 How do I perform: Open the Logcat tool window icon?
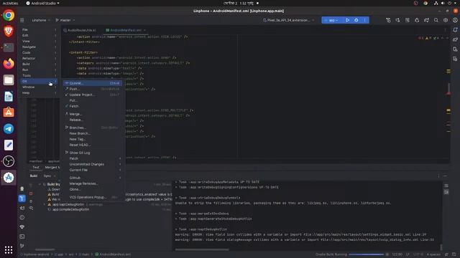pos(22,208)
